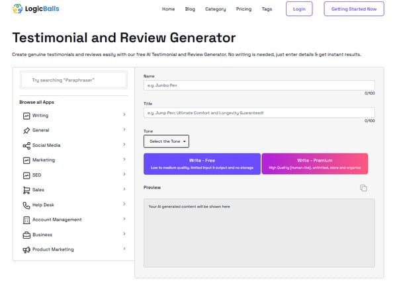Select the Help Desk label

pyautogui.click(x=43, y=205)
